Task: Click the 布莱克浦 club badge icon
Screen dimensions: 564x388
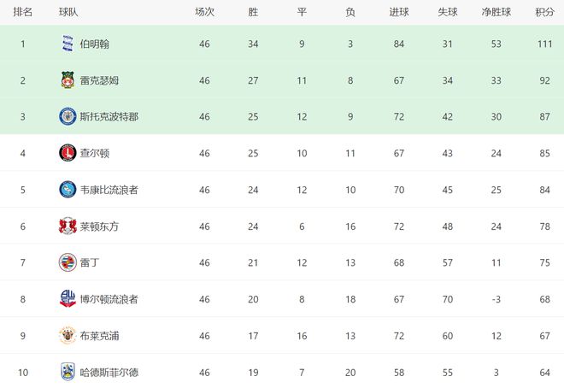Action: point(68,336)
